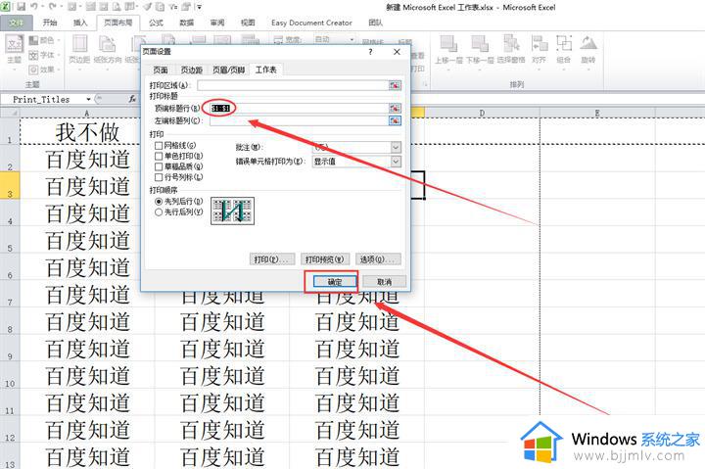Open 团队 ribbon tab
Screen dimensions: 705x469
tap(375, 23)
